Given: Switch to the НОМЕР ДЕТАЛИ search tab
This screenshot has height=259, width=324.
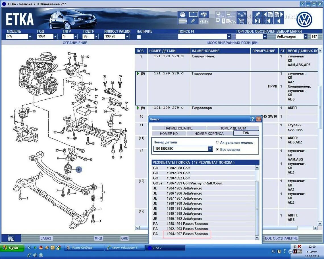Looking at the screenshot, I should coord(233,128).
